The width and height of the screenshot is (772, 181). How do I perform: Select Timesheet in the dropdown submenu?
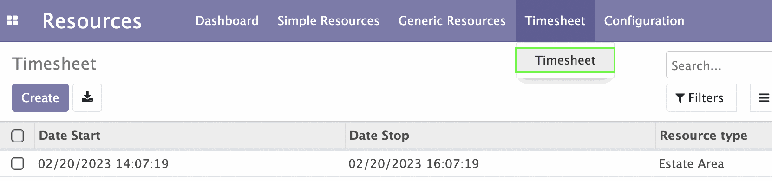coord(565,60)
